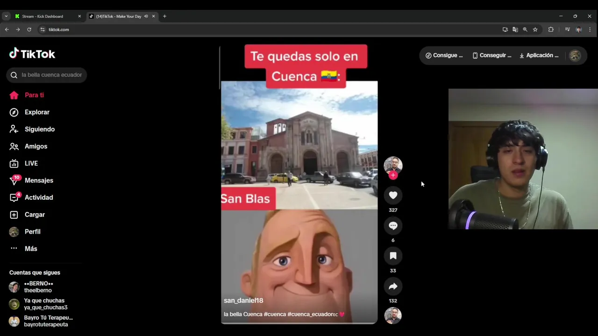This screenshot has width=598, height=336.
Task: Follow creator with red plus button
Action: click(393, 175)
